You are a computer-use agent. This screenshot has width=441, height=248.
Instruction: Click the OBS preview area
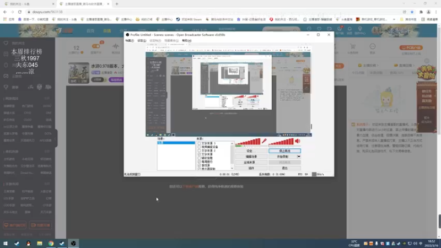tap(229, 90)
